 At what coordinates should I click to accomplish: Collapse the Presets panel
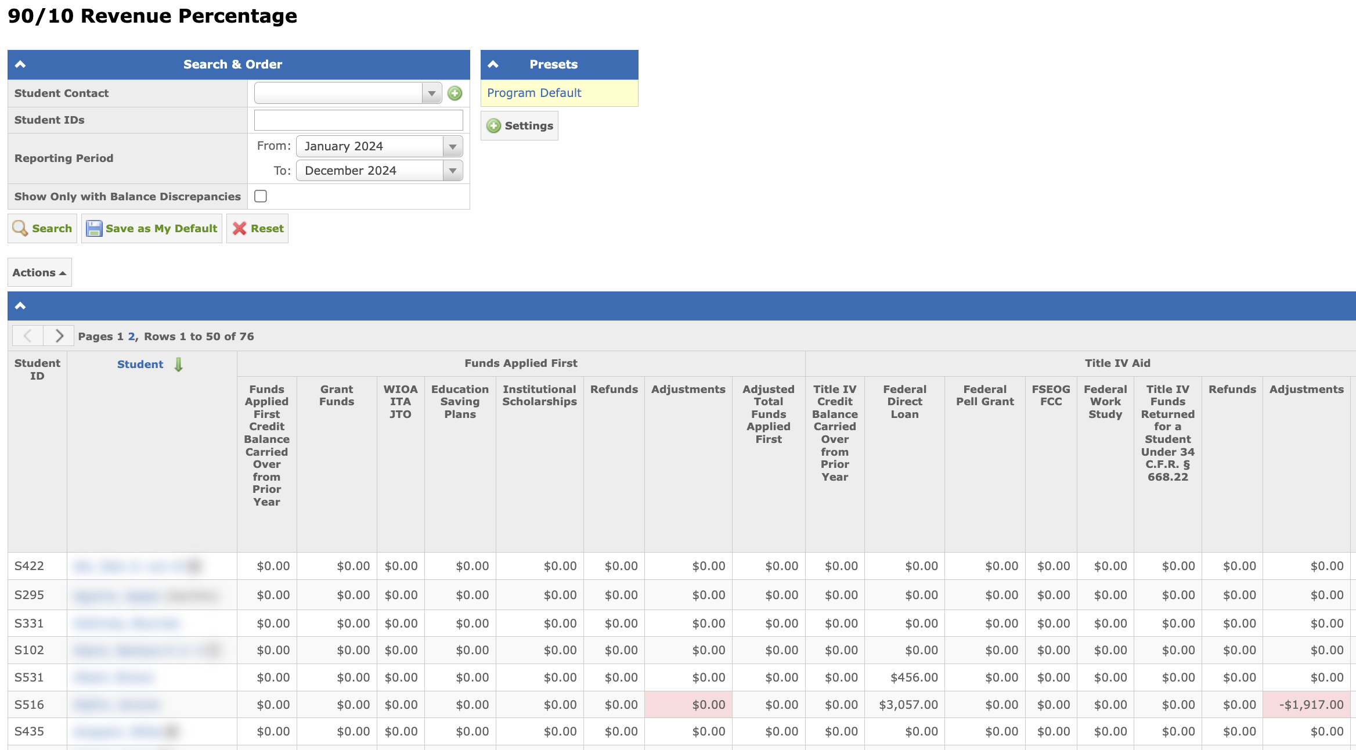[x=493, y=64]
